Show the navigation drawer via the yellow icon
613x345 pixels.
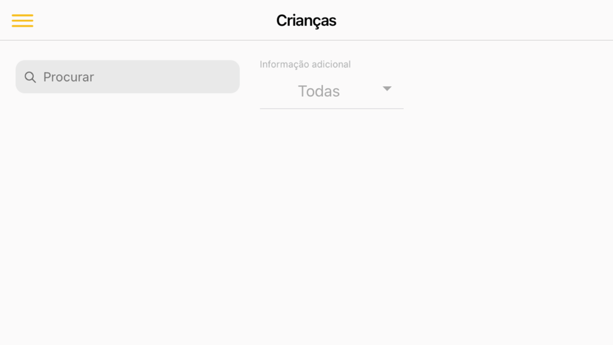click(x=22, y=20)
